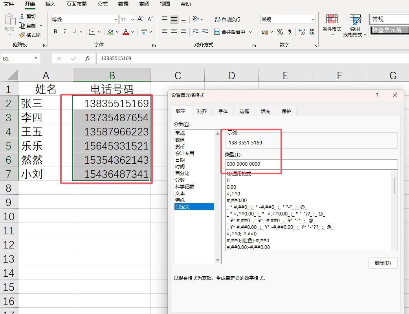Apply comma thousands separator style
This screenshot has width=409, height=314.
(x=290, y=32)
